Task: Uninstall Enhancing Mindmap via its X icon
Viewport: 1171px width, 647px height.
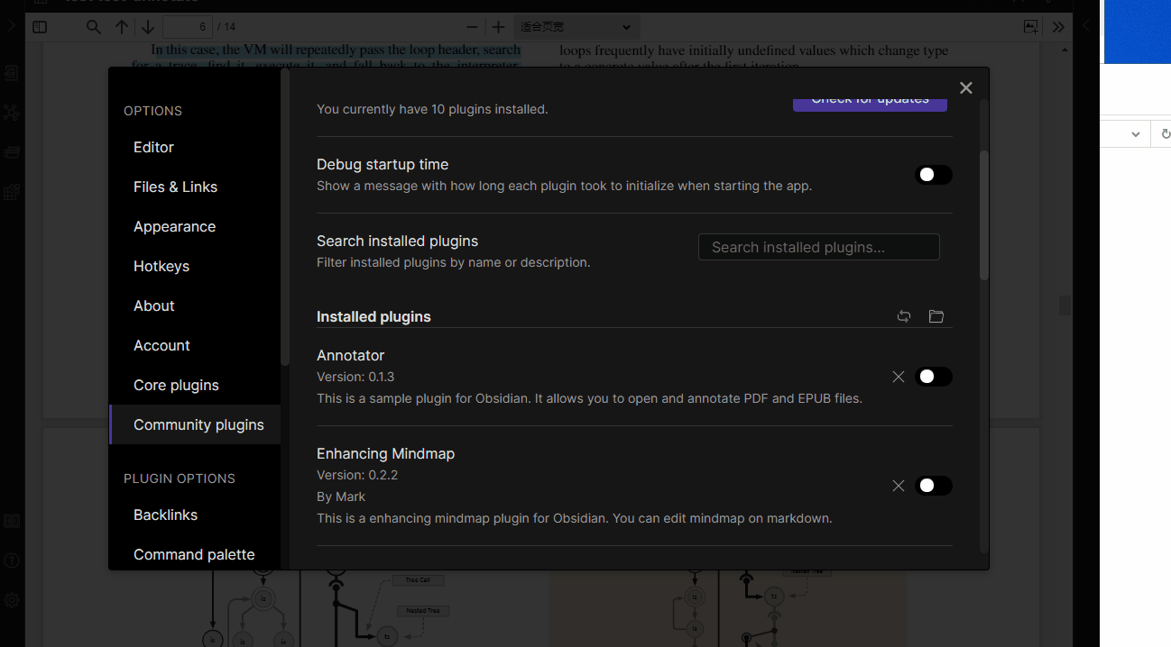Action: click(898, 486)
